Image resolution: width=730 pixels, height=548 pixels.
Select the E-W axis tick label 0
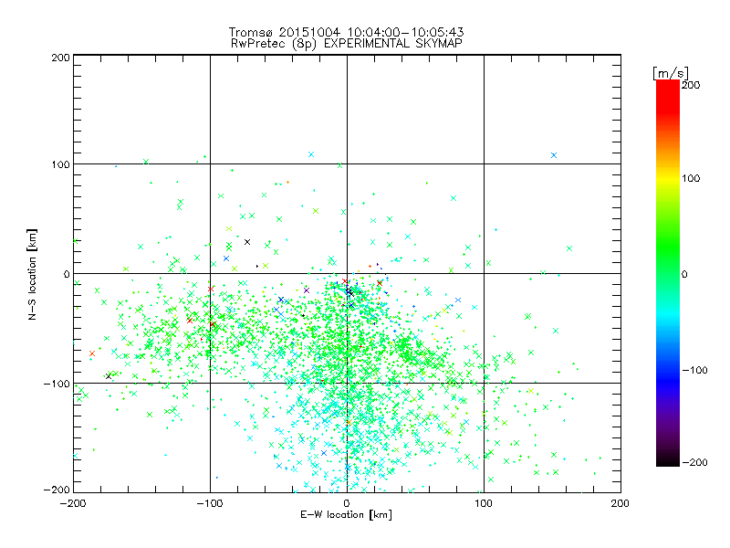click(347, 503)
